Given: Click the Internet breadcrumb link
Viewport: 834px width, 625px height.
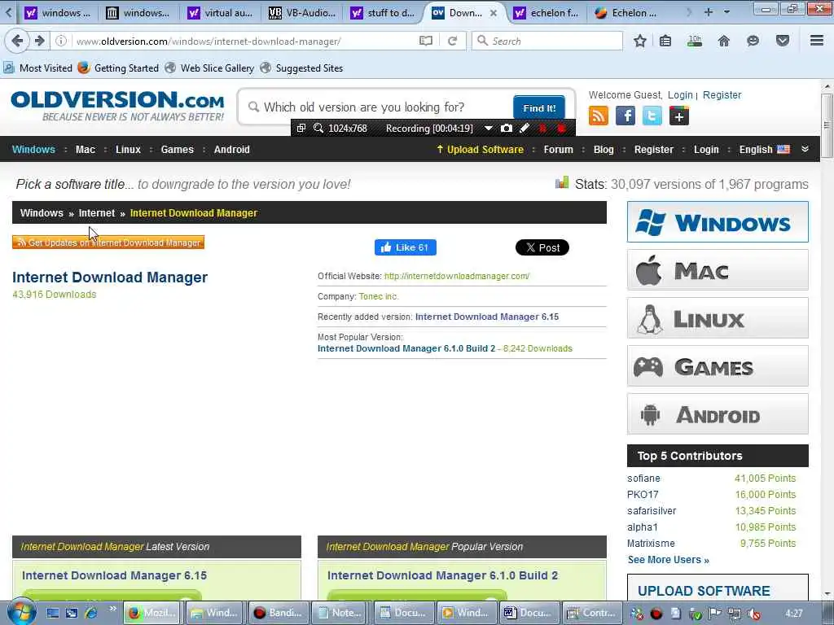Looking at the screenshot, I should pos(96,212).
